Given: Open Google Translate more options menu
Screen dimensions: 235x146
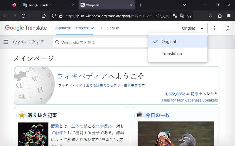Looking at the screenshot, I should click(x=214, y=28).
